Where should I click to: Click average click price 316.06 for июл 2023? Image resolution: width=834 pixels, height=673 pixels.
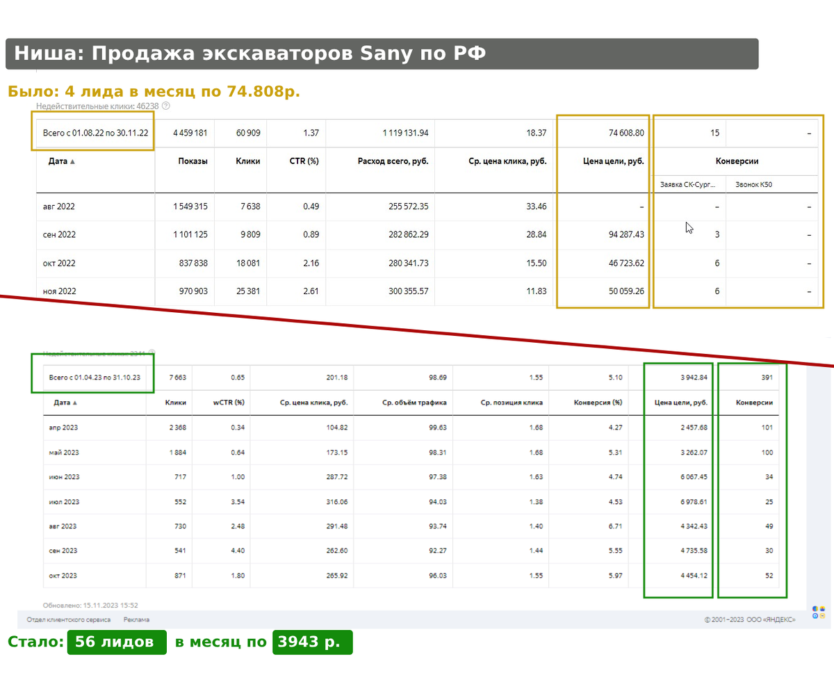[x=337, y=502]
